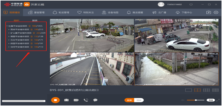Screen dimensions: 222x106
Task: Click the 222/229 device count
Action: click(x=41, y=33)
